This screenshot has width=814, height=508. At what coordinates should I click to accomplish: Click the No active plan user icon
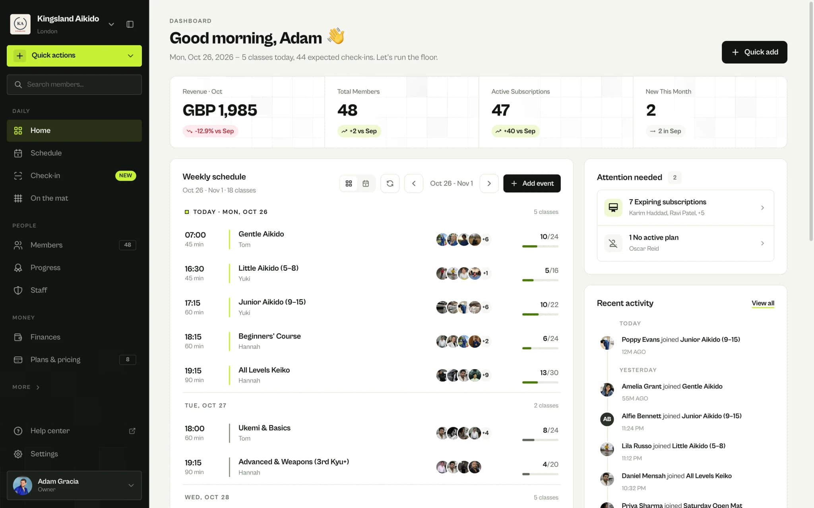click(x=613, y=243)
